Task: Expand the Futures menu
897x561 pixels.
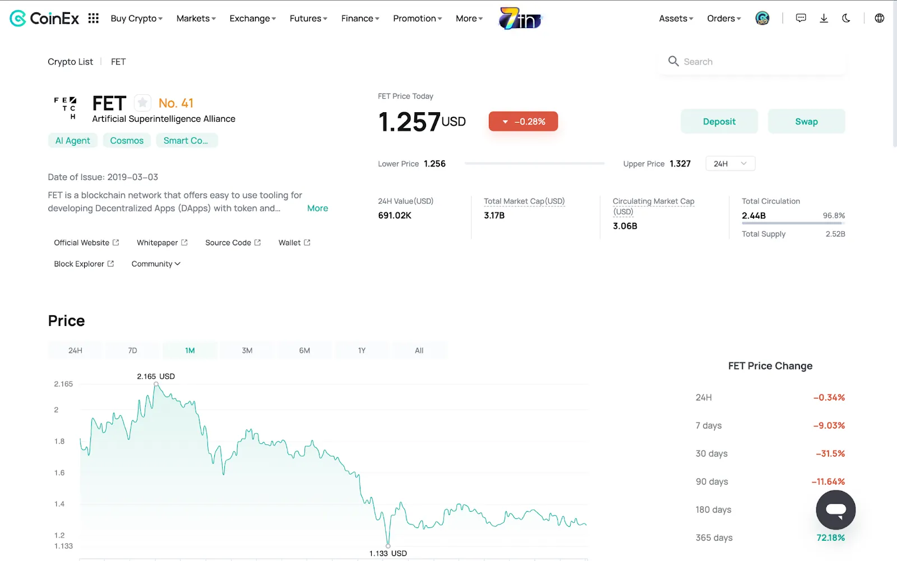Action: point(308,19)
